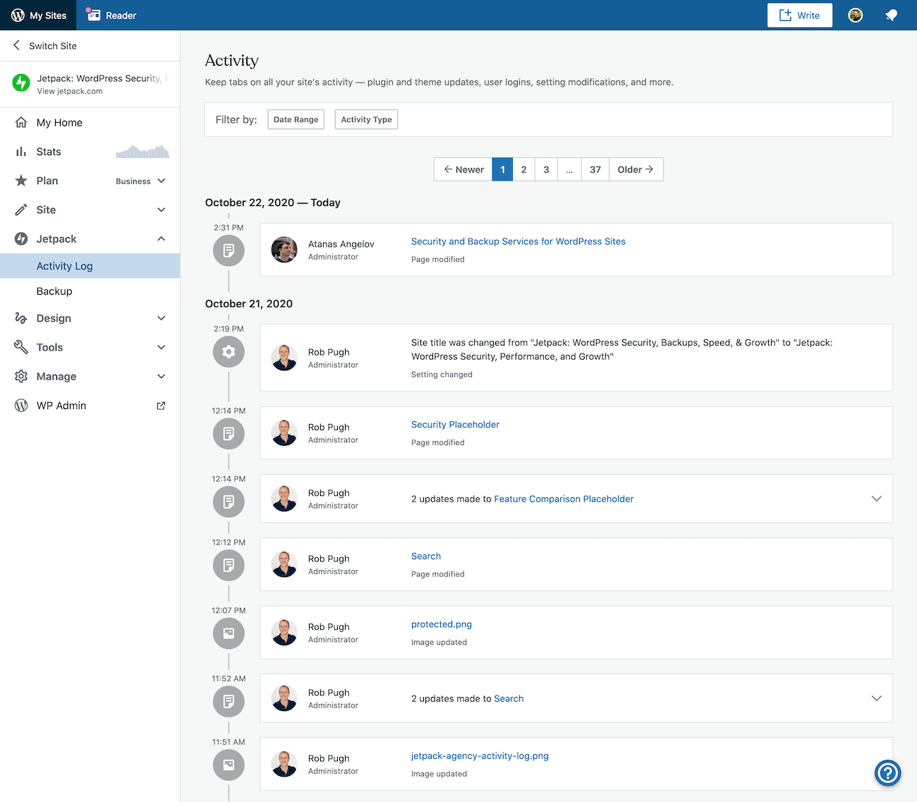Open the protected.png link

[x=442, y=624]
